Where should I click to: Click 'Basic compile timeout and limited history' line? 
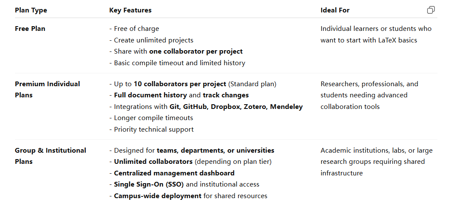point(179,63)
